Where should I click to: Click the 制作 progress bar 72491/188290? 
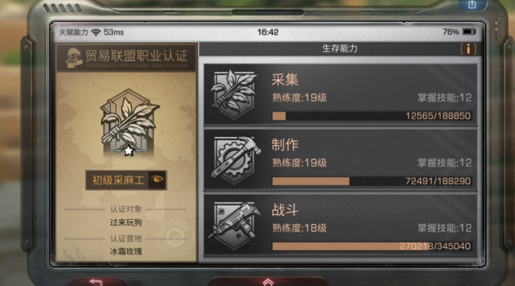[x=372, y=181]
